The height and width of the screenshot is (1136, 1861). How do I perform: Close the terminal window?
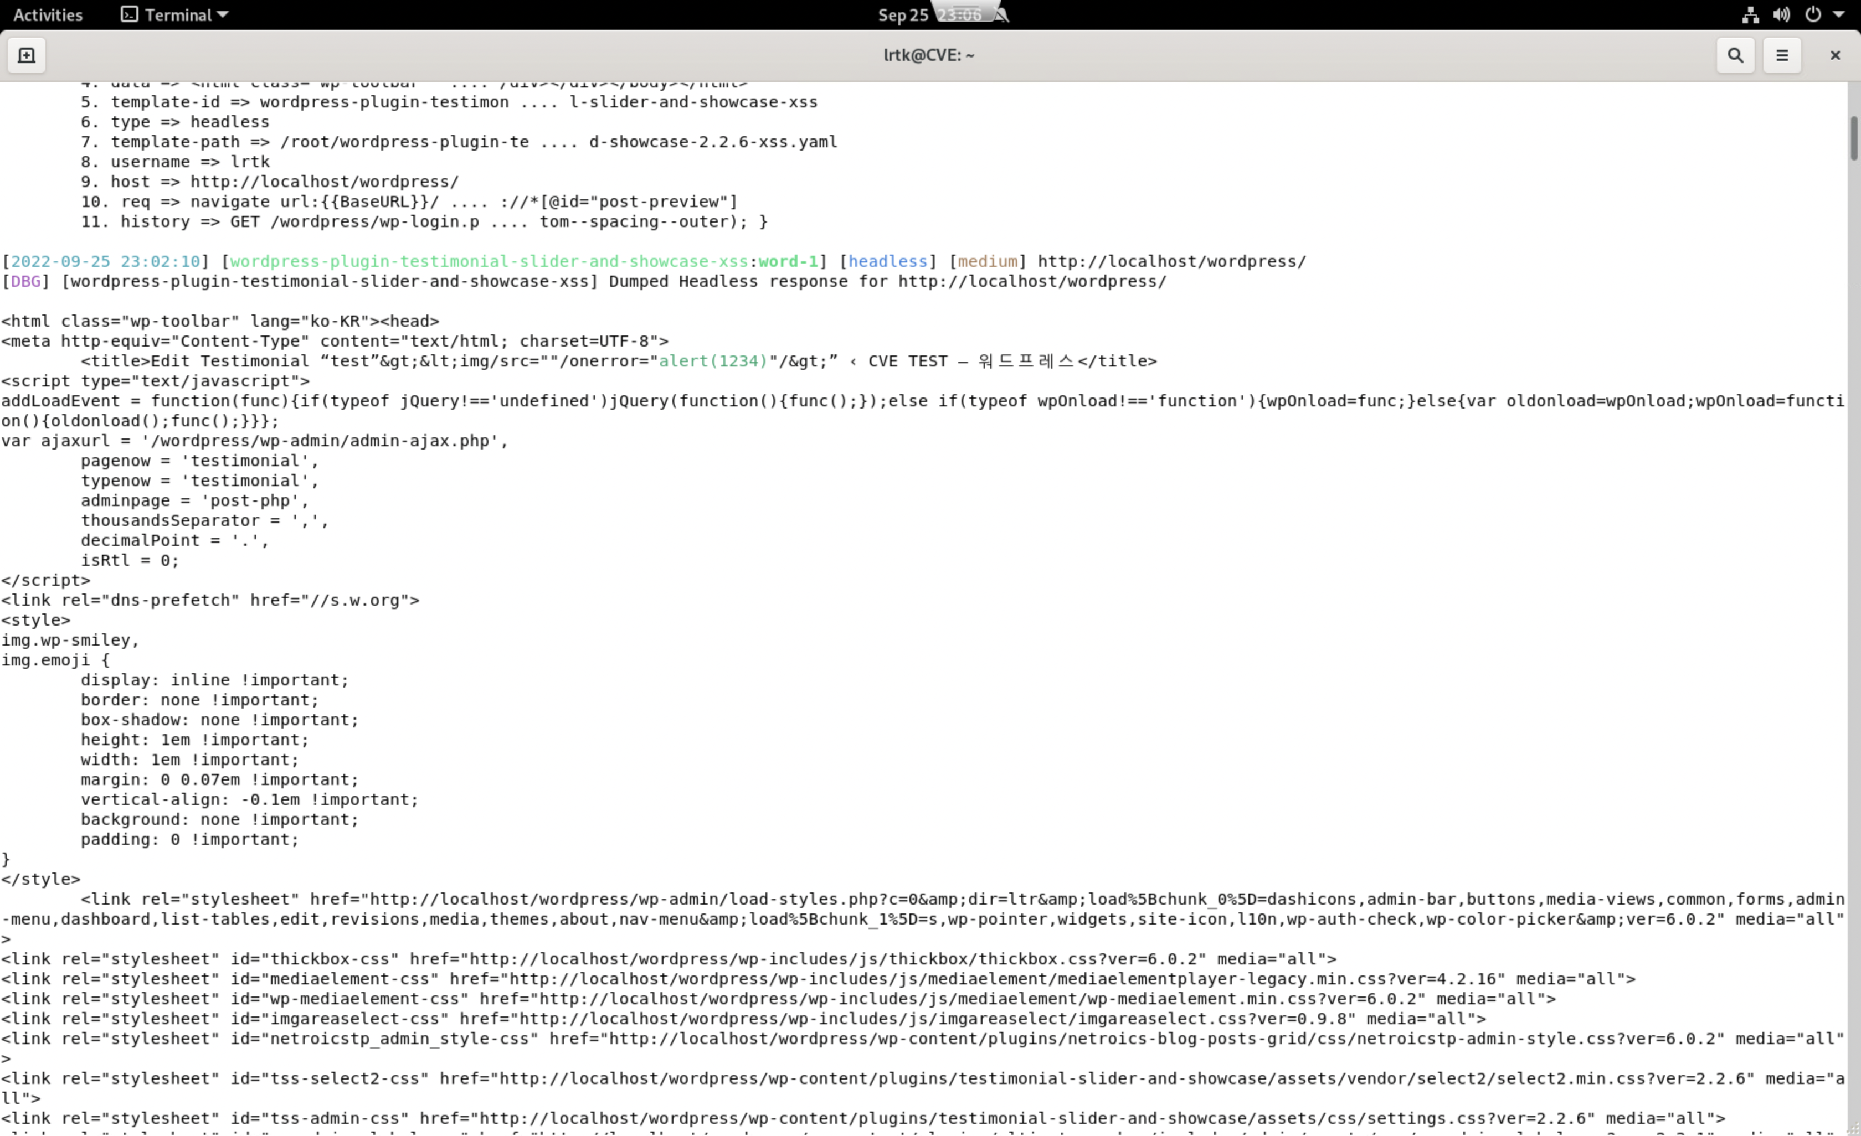pos(1834,55)
